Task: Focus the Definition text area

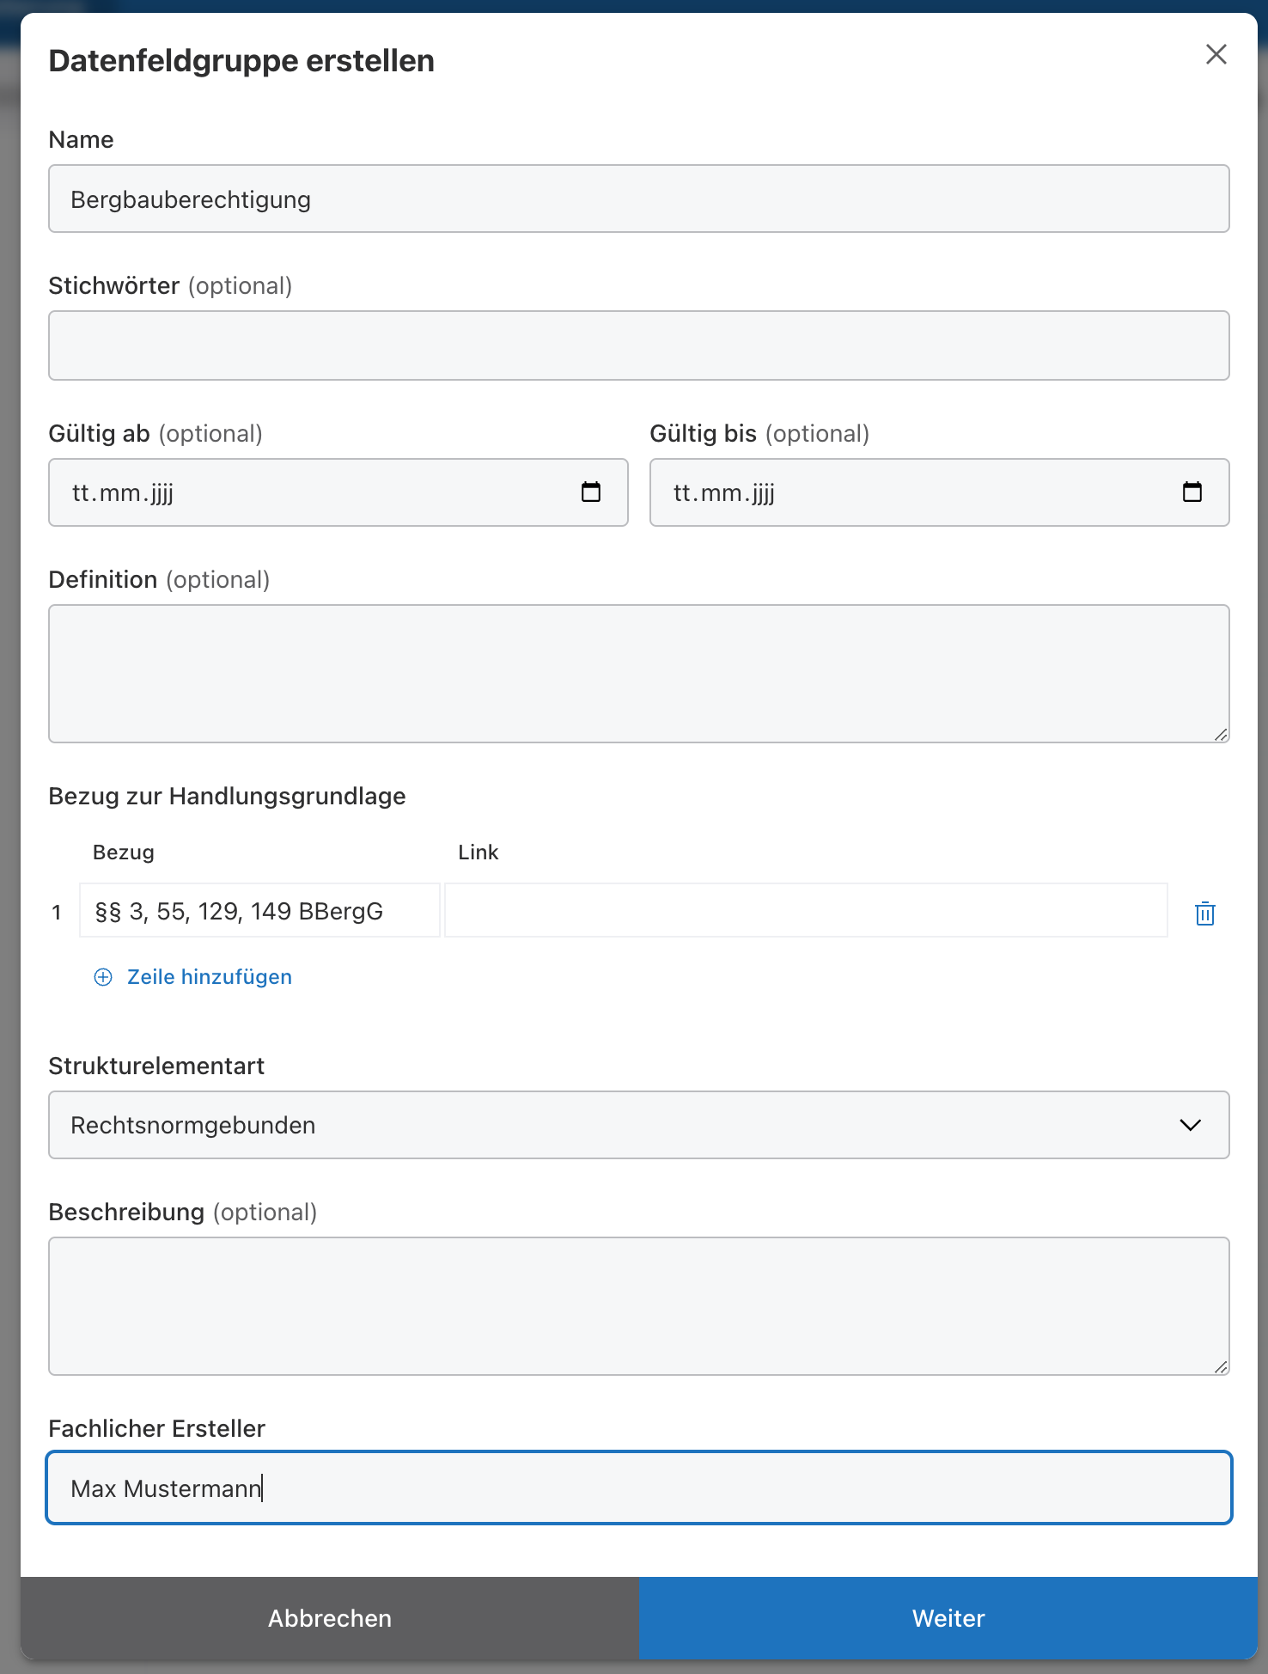Action: pyautogui.click(x=638, y=673)
